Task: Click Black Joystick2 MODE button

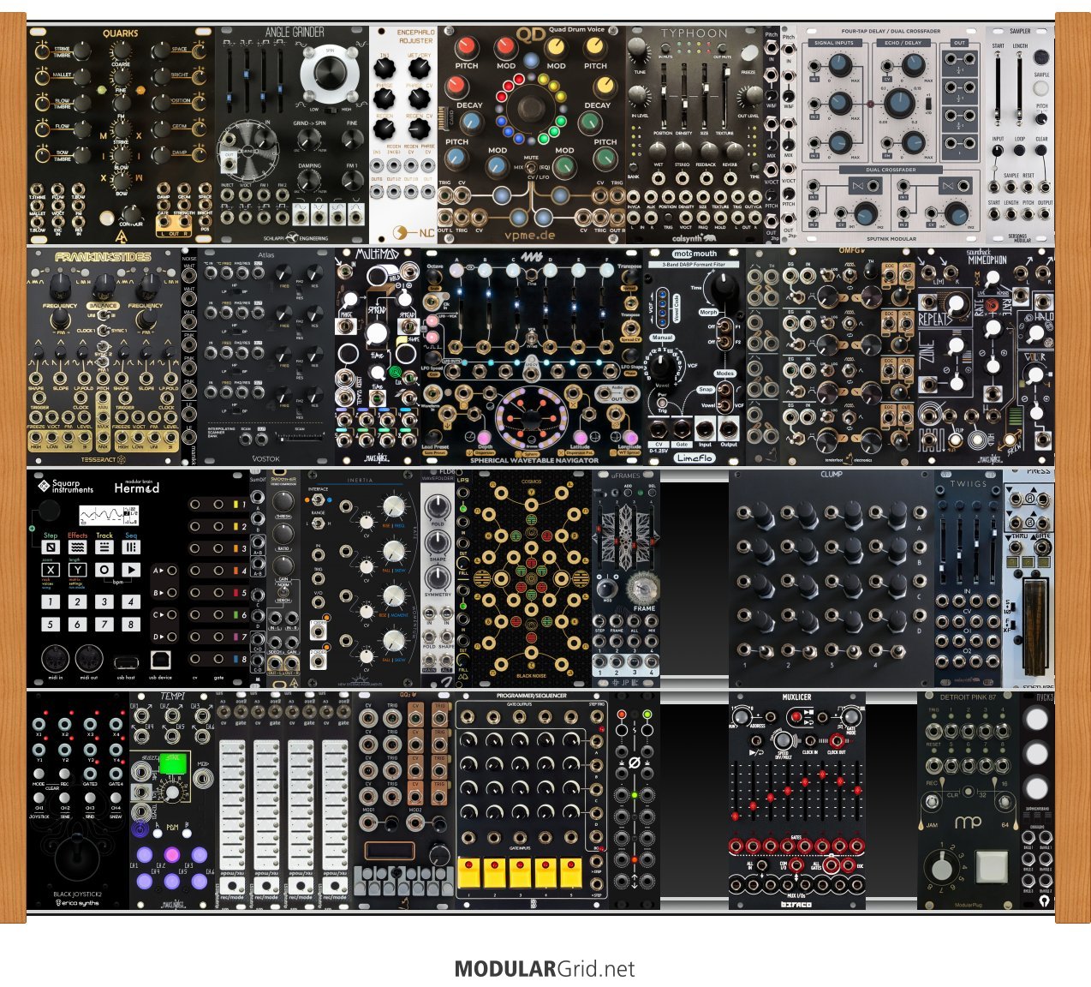Action: 39,773
